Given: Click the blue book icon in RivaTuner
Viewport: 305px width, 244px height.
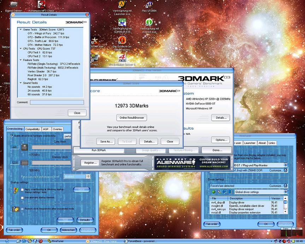Looking at the screenshot, I should (230, 192).
